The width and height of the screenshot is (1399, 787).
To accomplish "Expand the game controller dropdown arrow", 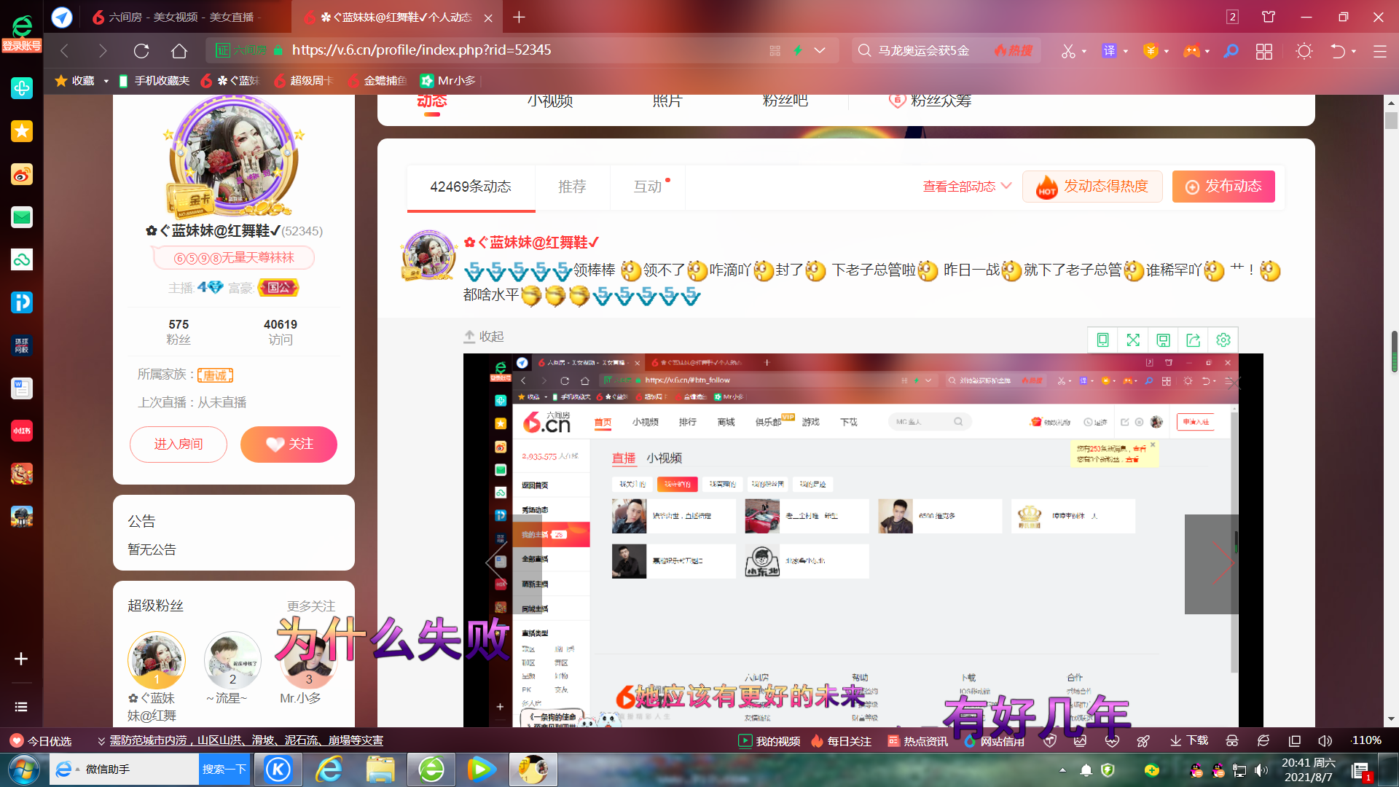I will click(1207, 51).
